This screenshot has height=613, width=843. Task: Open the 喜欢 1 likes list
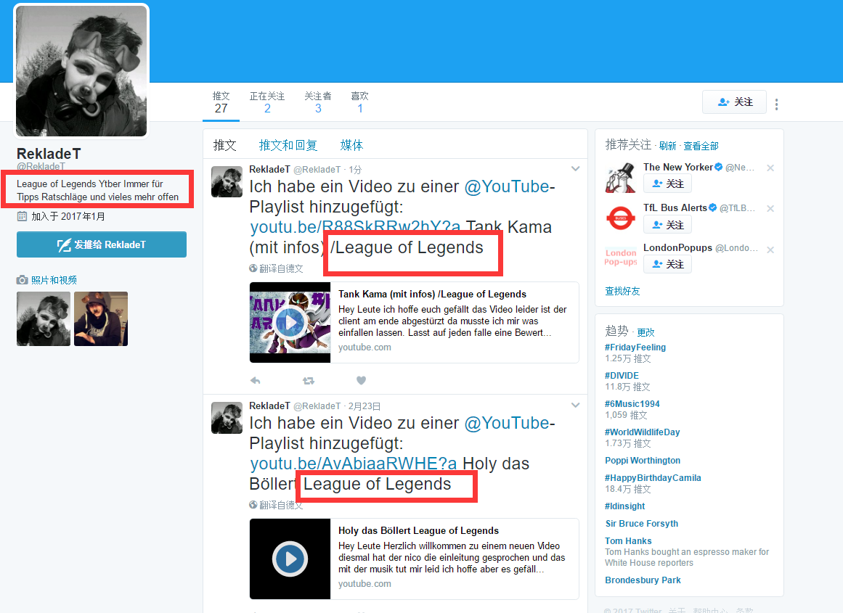coord(359,102)
